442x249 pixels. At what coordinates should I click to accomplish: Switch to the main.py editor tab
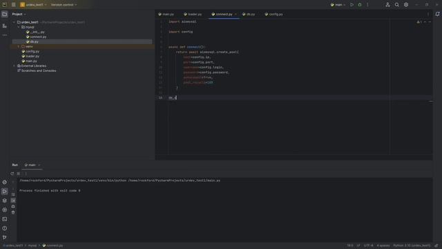pyautogui.click(x=166, y=14)
